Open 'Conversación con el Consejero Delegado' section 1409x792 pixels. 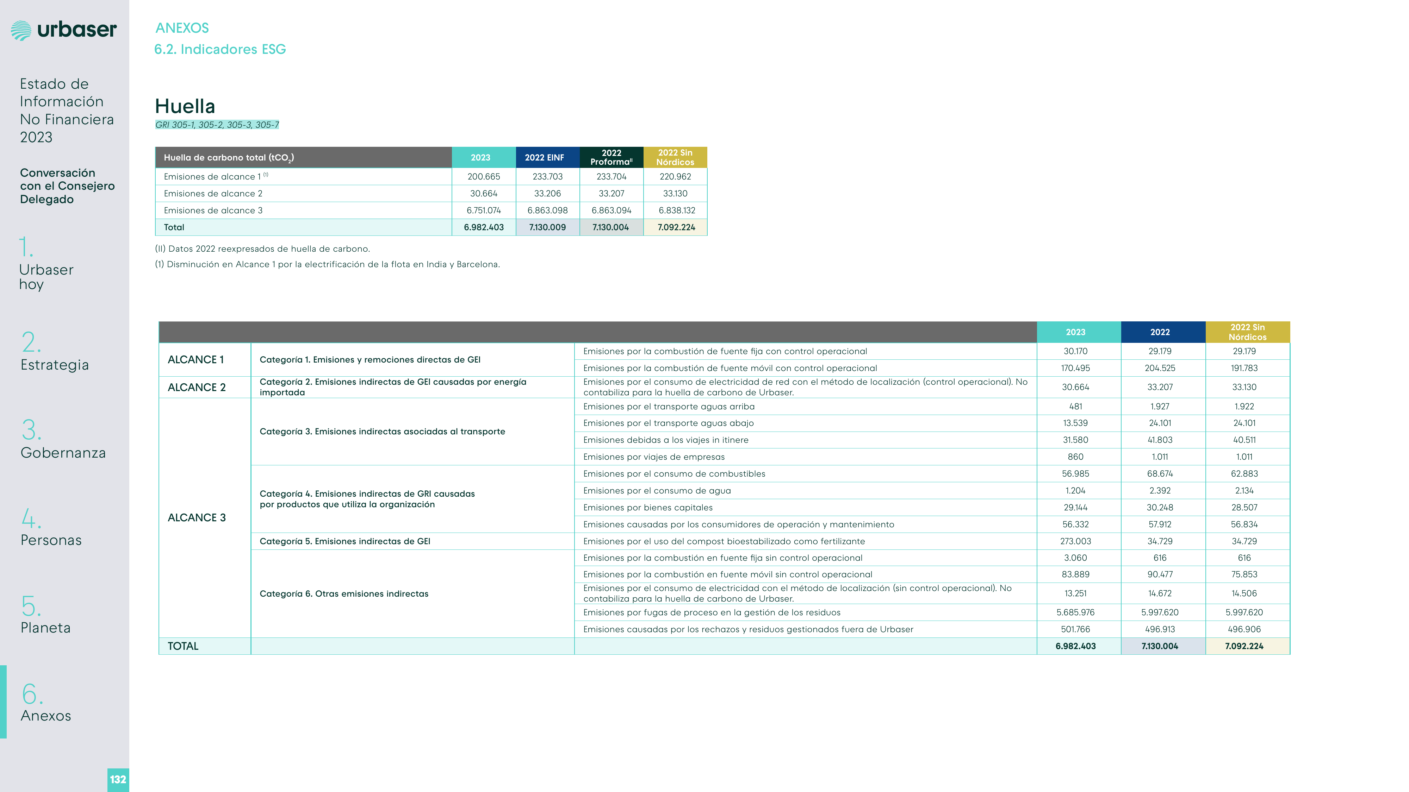[67, 186]
